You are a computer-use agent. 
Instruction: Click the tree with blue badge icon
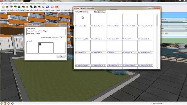31,7
